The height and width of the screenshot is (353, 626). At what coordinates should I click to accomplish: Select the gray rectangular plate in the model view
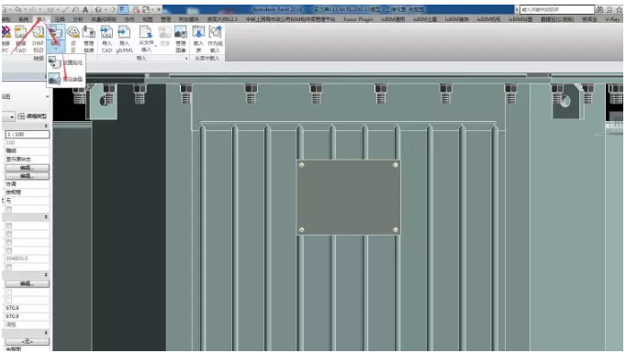pos(348,197)
